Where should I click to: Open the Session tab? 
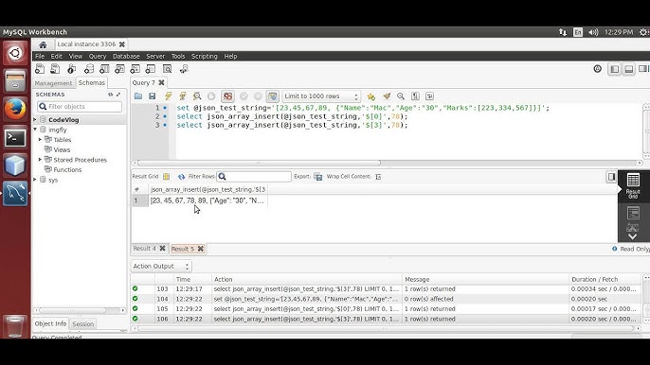pos(83,324)
